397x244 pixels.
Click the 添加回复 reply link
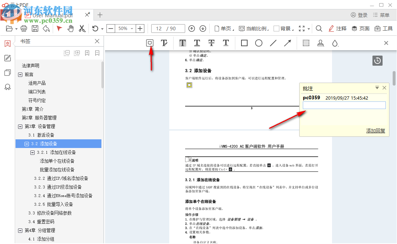(375, 130)
